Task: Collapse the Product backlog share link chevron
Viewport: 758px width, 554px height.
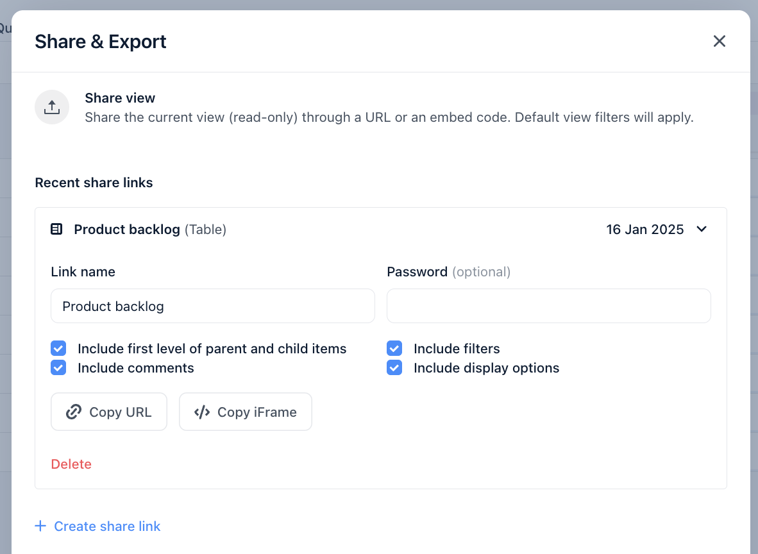Action: tap(702, 229)
